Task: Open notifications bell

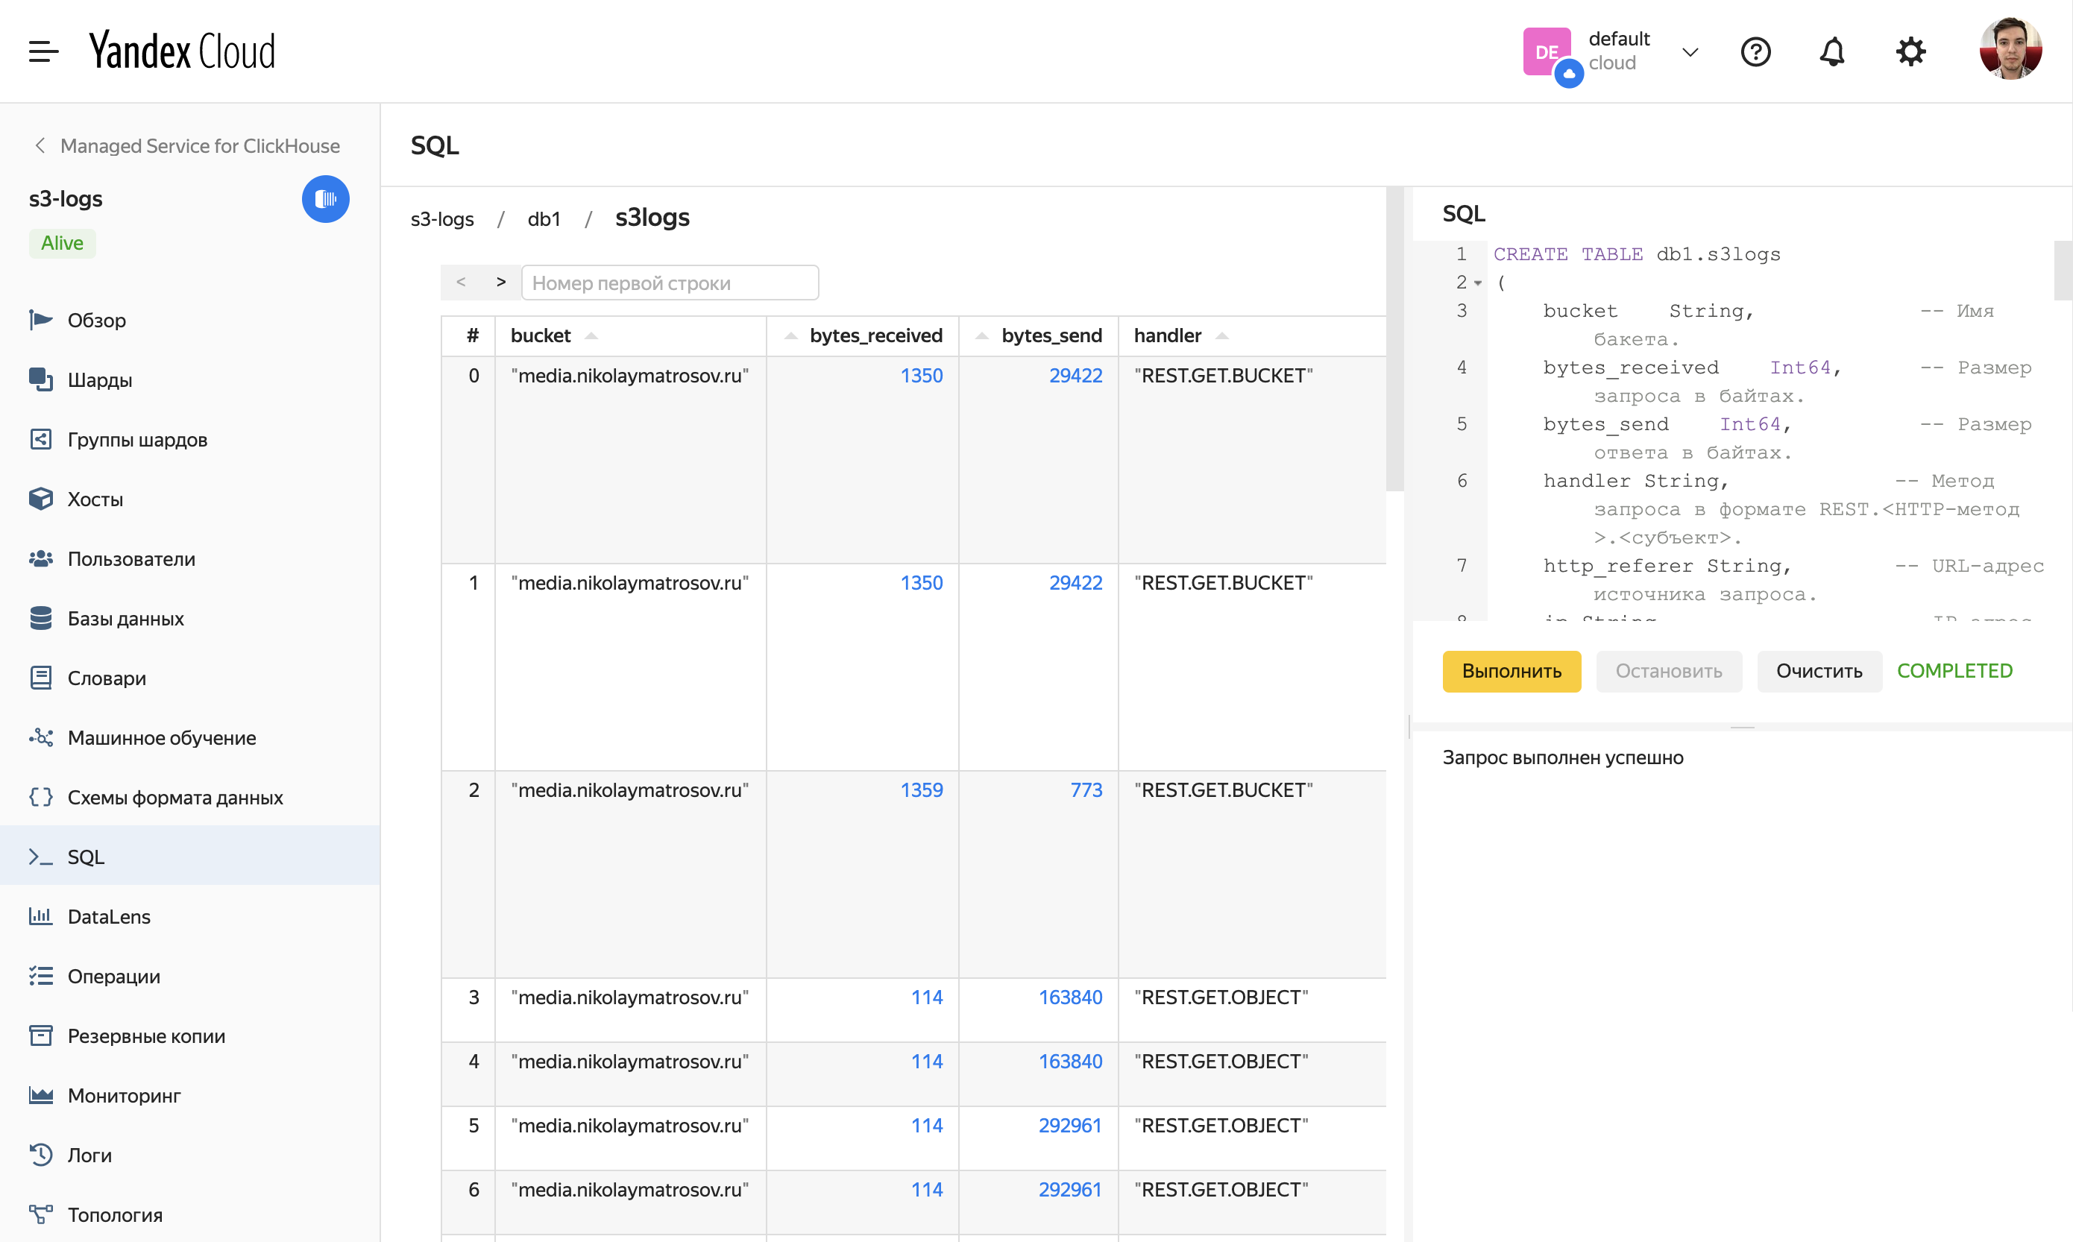Action: (x=1832, y=52)
